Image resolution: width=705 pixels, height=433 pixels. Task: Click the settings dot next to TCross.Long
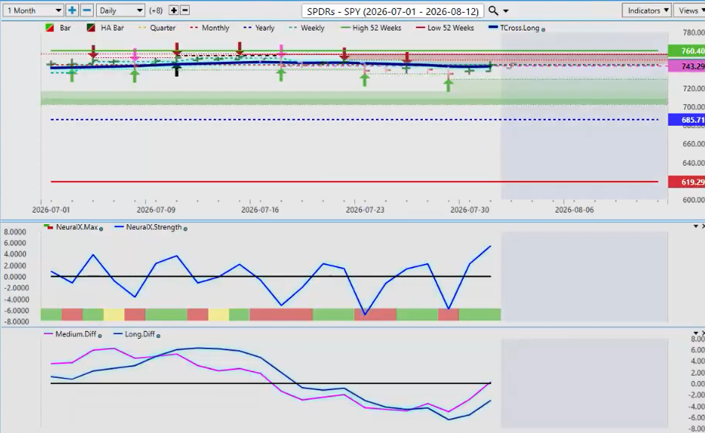pyautogui.click(x=543, y=29)
